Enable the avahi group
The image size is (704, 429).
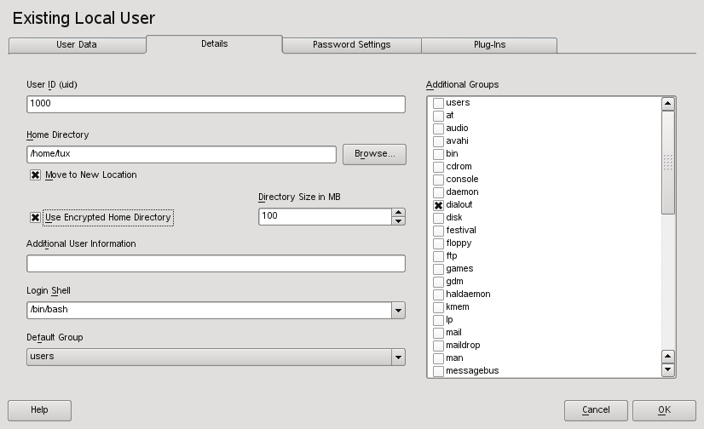pyautogui.click(x=438, y=141)
